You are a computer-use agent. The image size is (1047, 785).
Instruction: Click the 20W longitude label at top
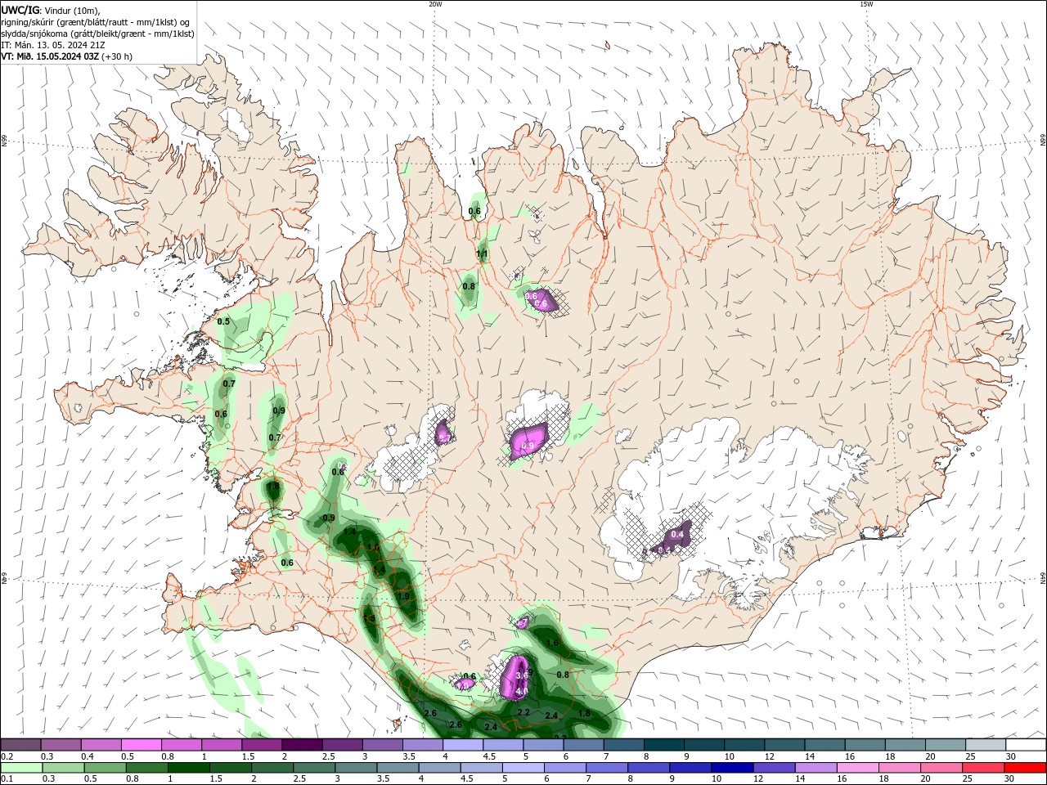click(435, 4)
